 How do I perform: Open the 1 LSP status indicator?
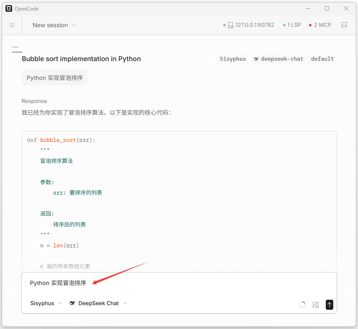292,25
